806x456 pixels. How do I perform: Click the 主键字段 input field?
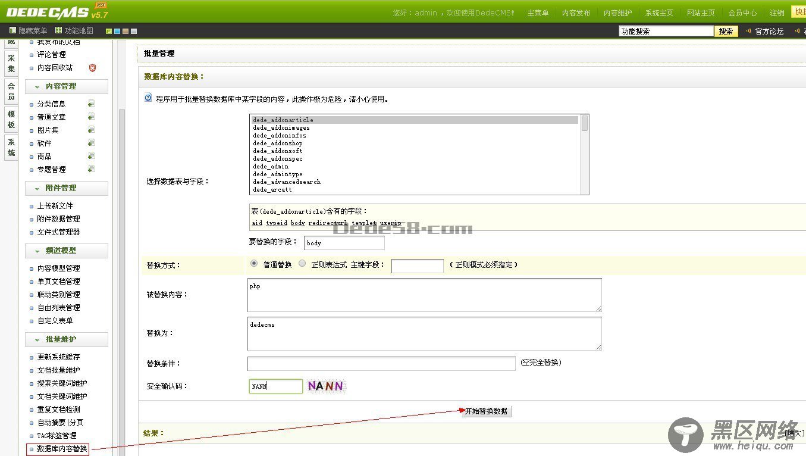click(x=418, y=266)
